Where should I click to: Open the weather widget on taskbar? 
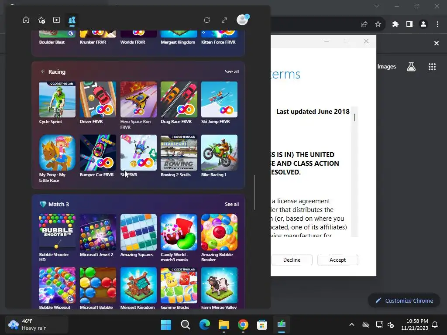coord(37,325)
